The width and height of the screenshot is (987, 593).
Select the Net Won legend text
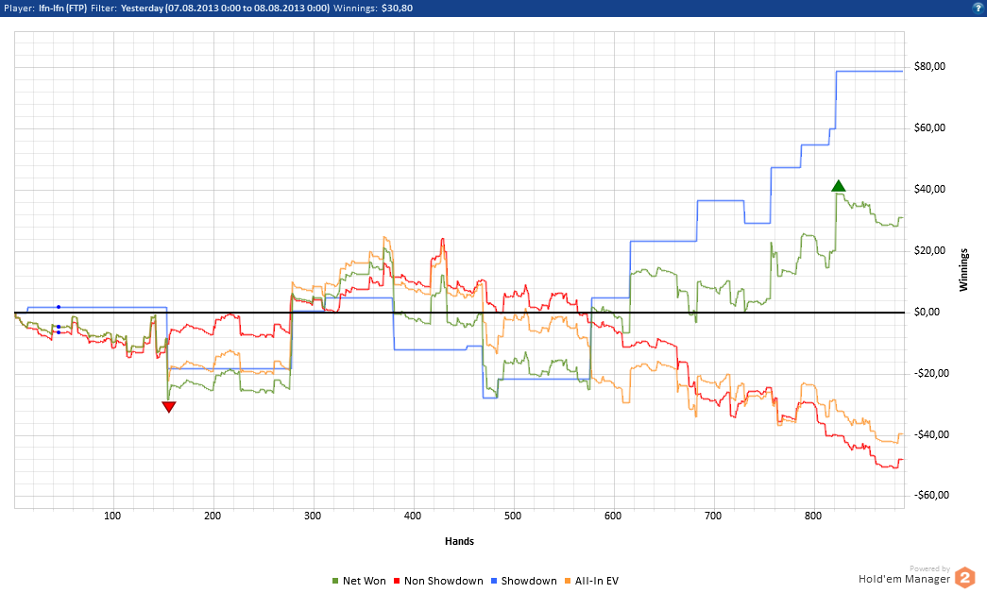point(364,581)
